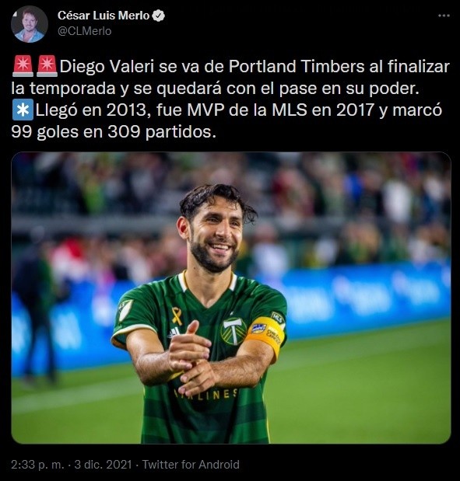Click the 2:33 p. m. timestamp

coord(38,465)
